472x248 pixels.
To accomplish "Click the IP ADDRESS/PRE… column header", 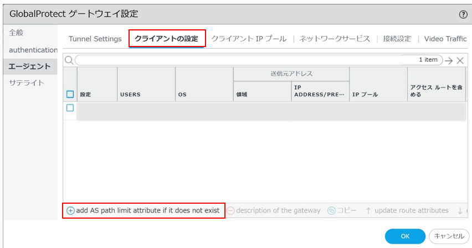I will (320, 91).
